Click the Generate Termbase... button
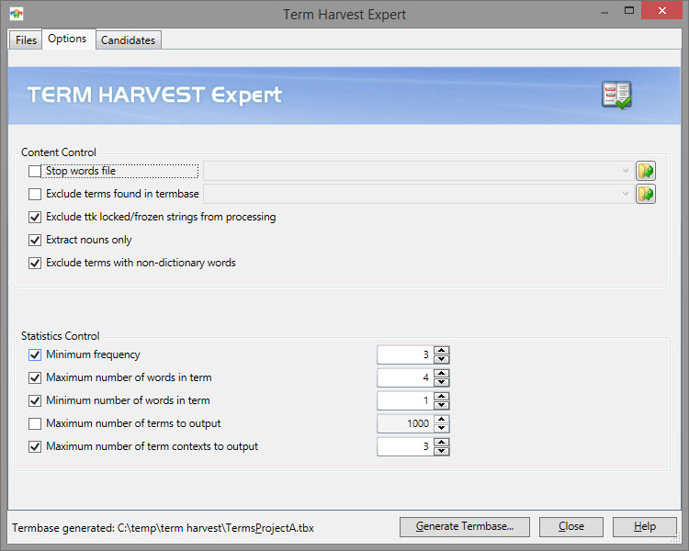 pos(465,526)
